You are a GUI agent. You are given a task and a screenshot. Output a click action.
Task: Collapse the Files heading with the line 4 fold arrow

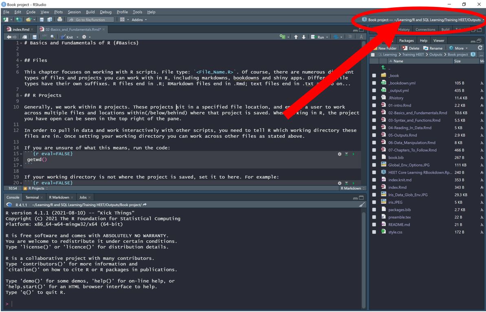(21, 60)
